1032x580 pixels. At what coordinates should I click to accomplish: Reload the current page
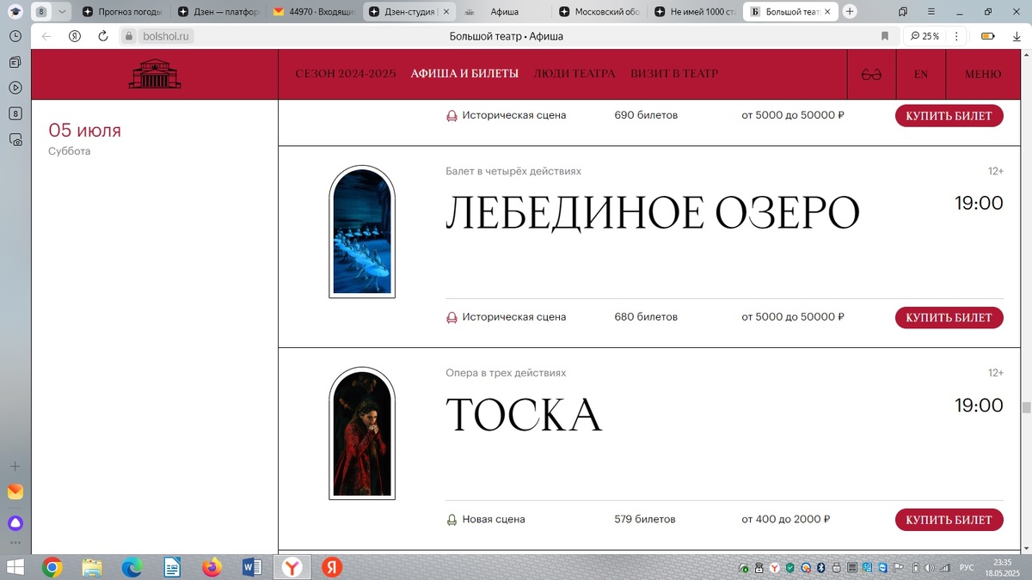103,36
